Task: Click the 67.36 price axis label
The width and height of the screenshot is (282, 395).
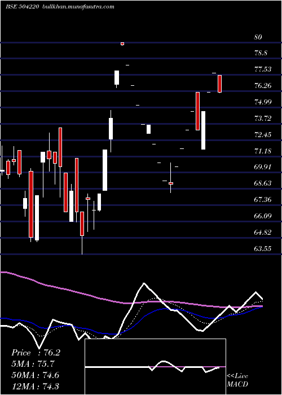Action: tap(263, 200)
